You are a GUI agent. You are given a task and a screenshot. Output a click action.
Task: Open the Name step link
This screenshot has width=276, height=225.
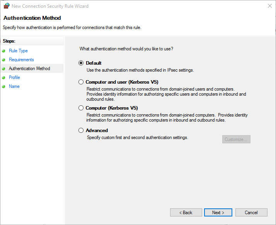(14, 86)
